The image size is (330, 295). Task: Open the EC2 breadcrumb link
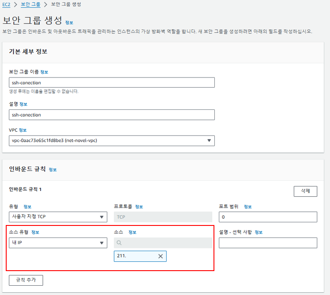(6, 4)
